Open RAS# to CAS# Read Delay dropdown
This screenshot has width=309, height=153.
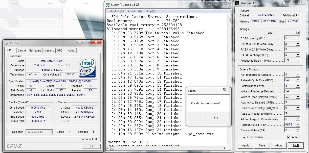[298, 44]
